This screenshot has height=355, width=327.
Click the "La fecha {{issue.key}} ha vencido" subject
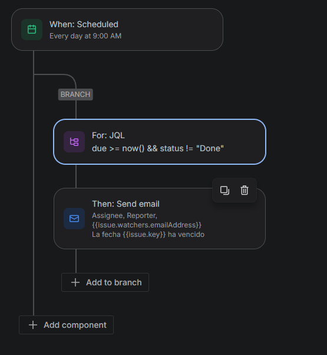point(148,235)
